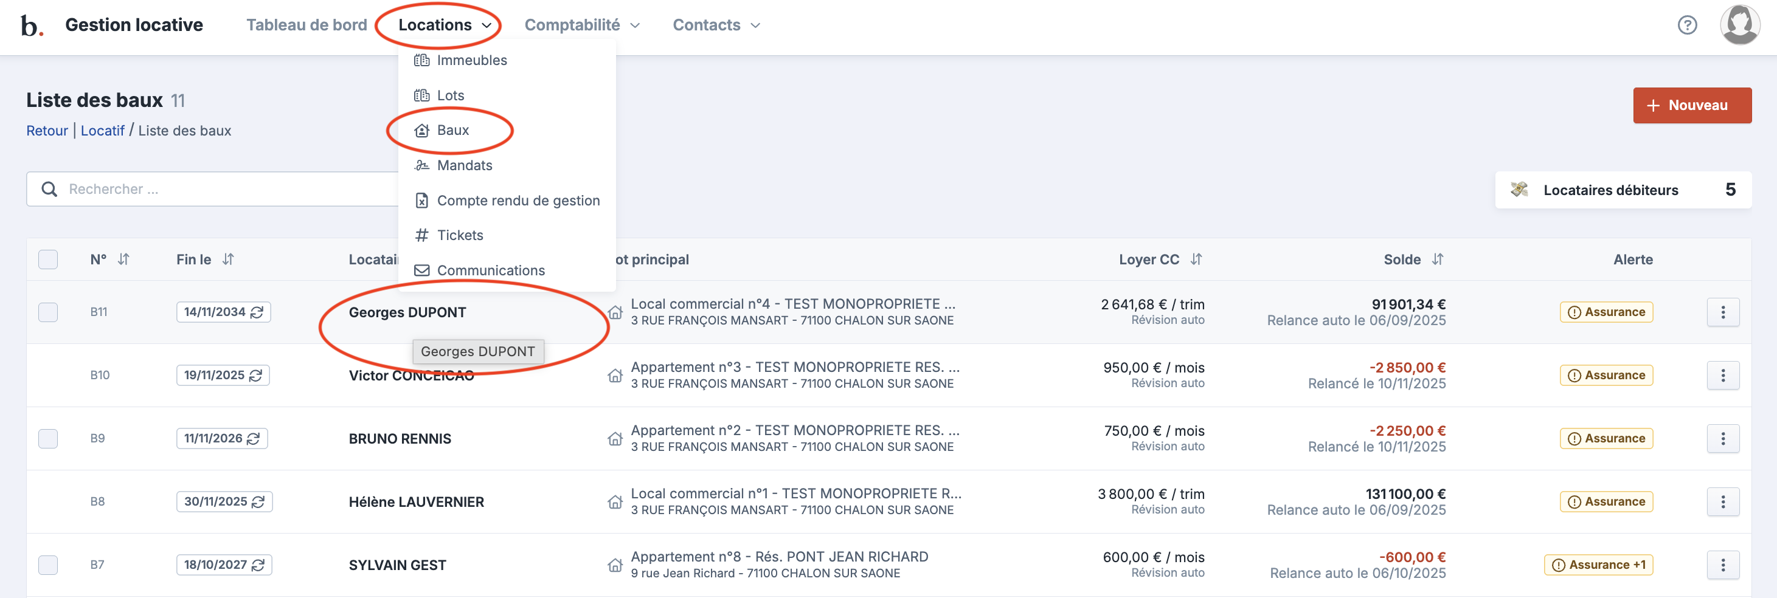Open the user profile avatar
The height and width of the screenshot is (598, 1777).
click(1739, 25)
